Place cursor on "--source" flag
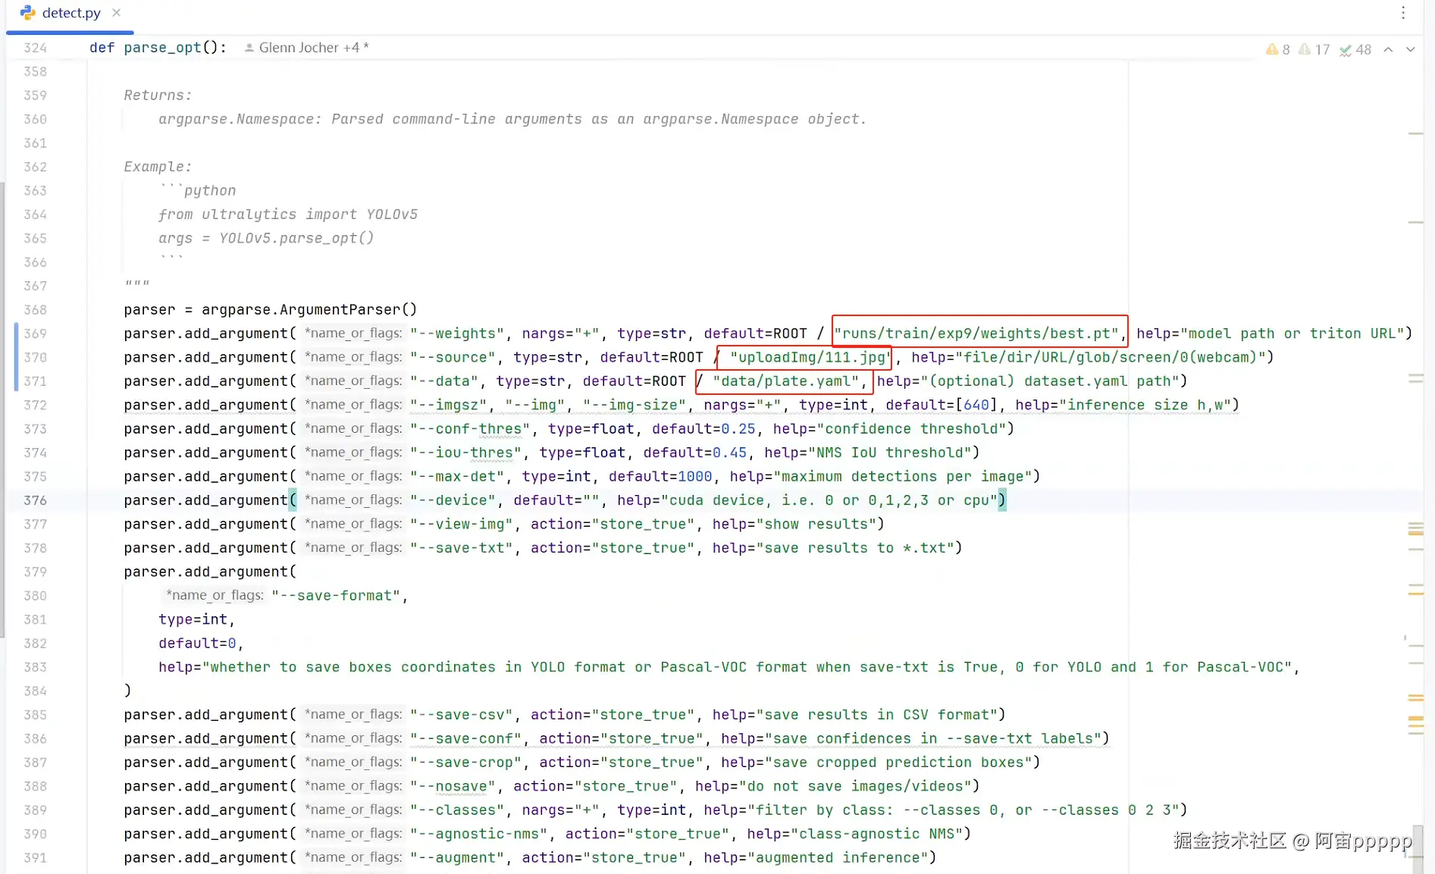Image resolution: width=1435 pixels, height=874 pixels. (453, 357)
